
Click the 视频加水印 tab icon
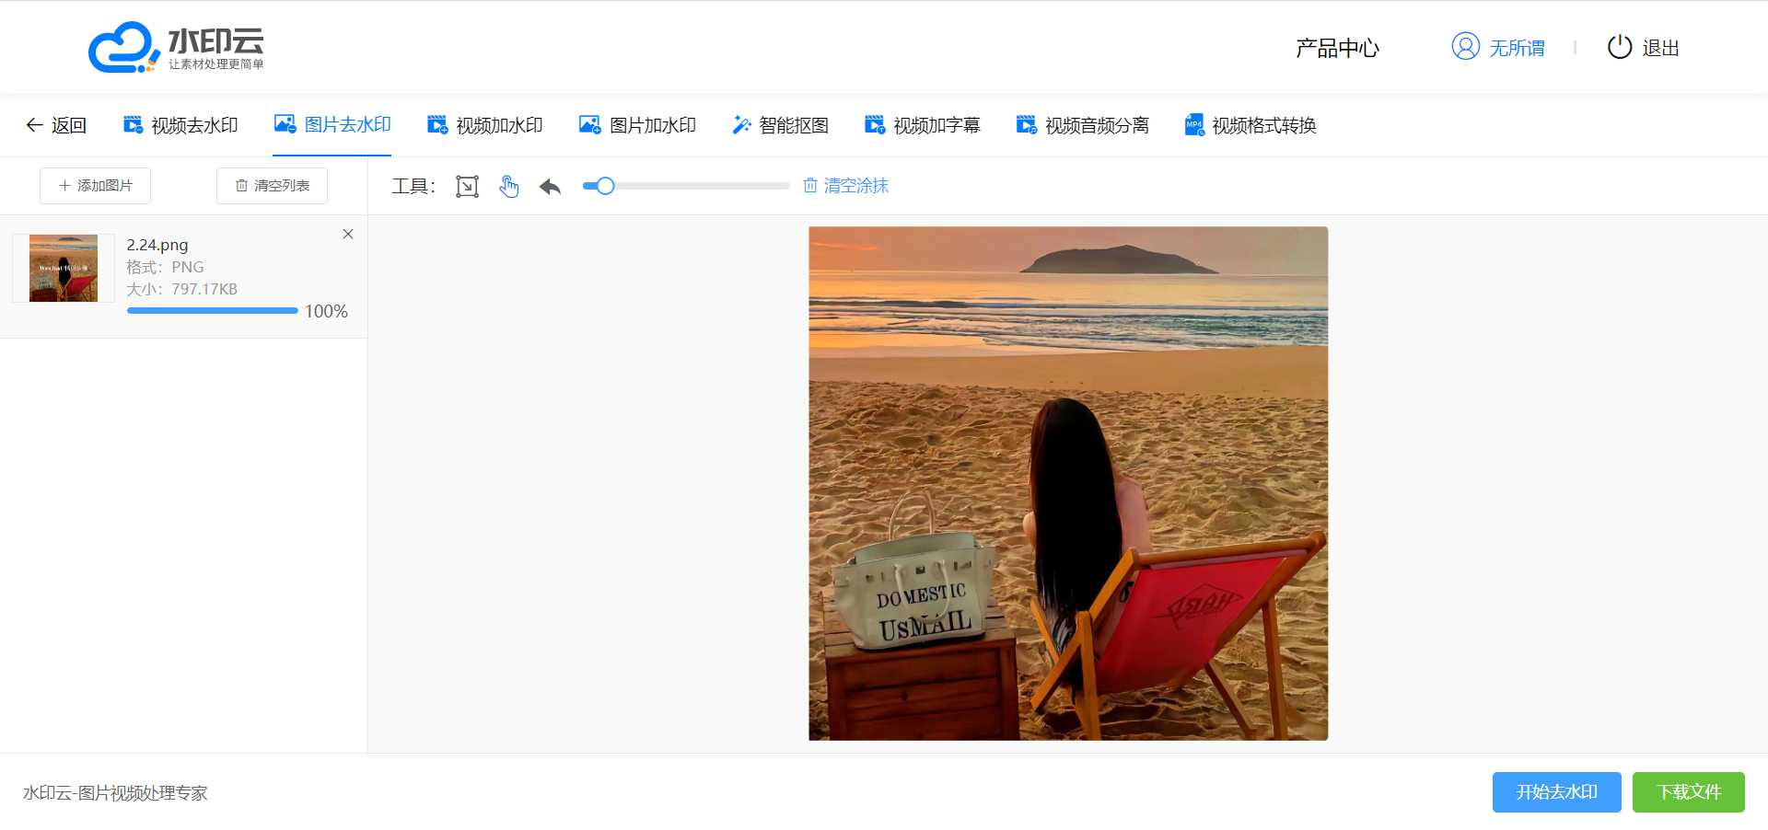[437, 125]
